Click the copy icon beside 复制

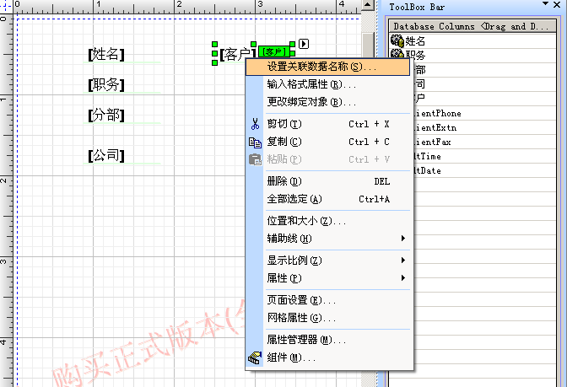click(x=255, y=142)
